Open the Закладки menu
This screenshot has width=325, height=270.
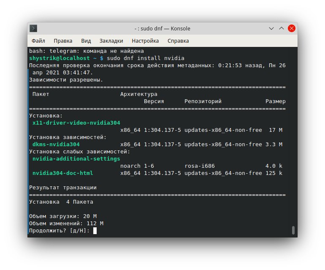tap(111, 41)
